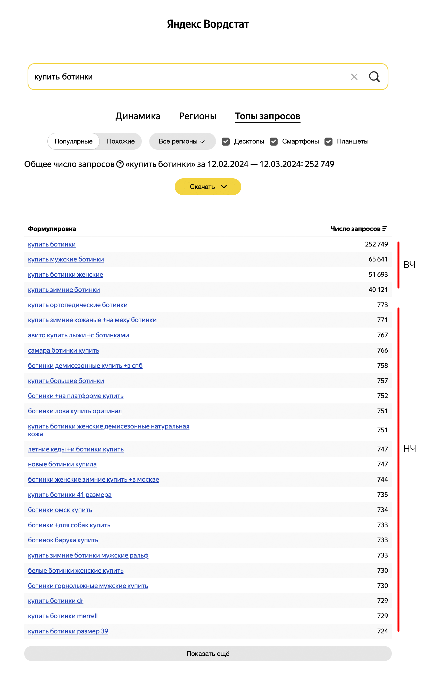The width and height of the screenshot is (433, 676).
Task: Clear the search field with X icon
Action: coord(354,77)
